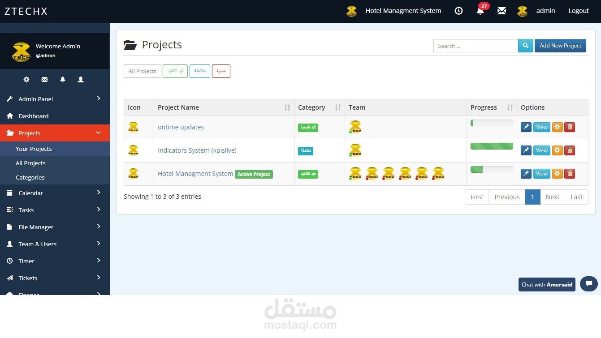This screenshot has height=338, width=601.
Task: Click sidebar profile avatar beside Welcome Admin
Action: point(21,52)
